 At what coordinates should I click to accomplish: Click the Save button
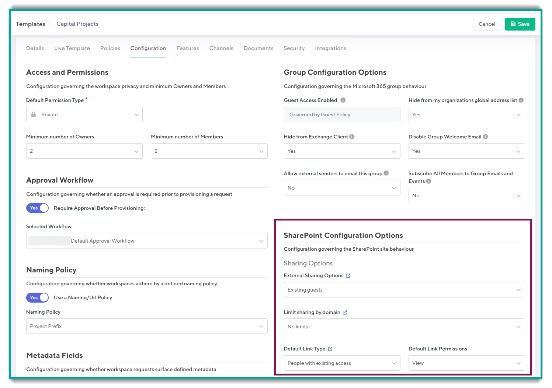point(520,24)
